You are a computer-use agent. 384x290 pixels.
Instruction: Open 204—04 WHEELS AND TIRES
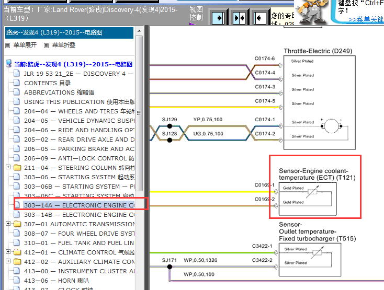coord(79,111)
